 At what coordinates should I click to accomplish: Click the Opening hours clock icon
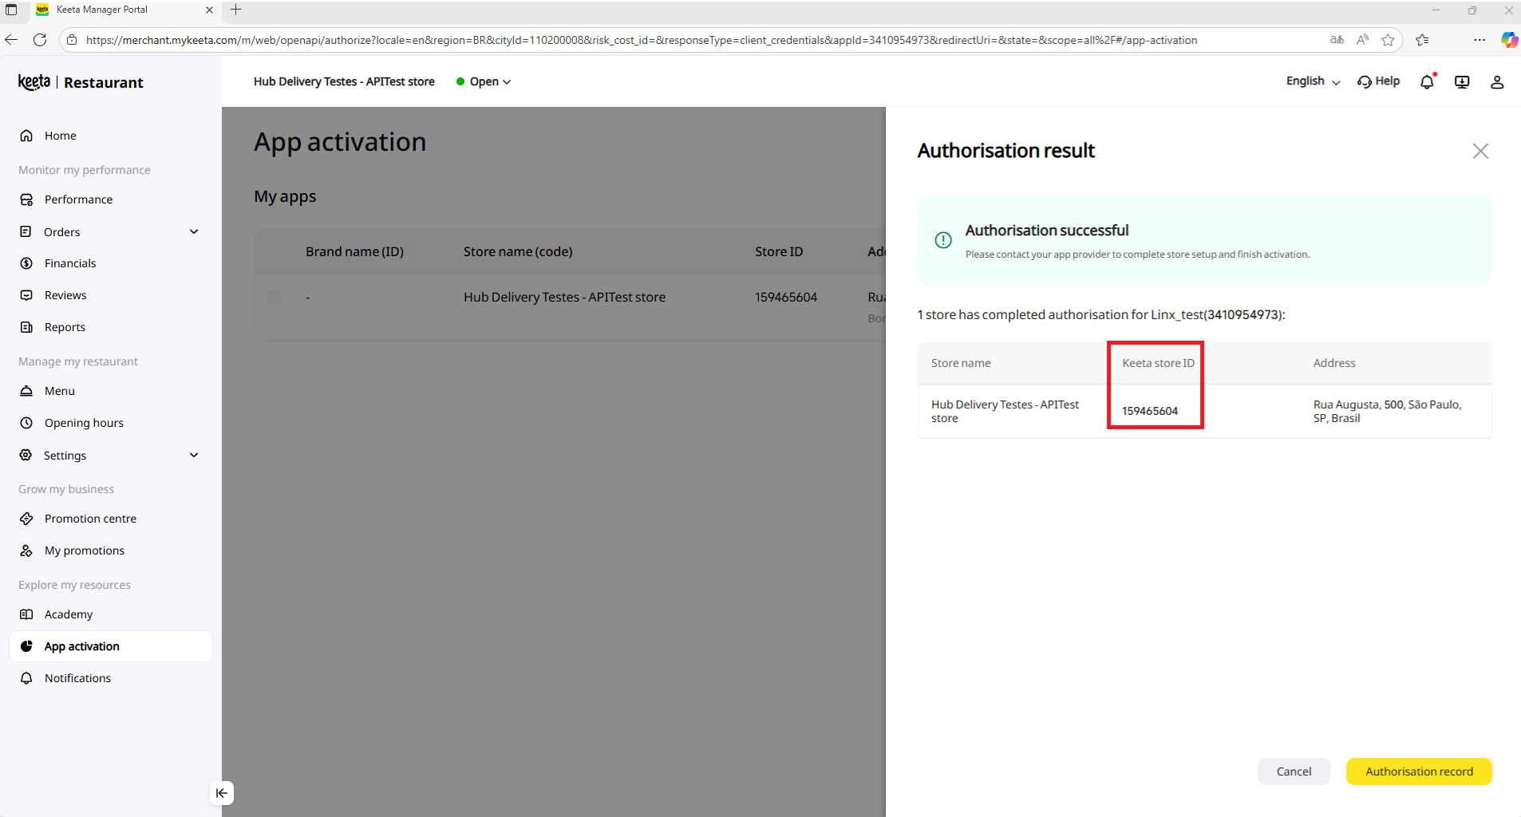[x=26, y=423]
